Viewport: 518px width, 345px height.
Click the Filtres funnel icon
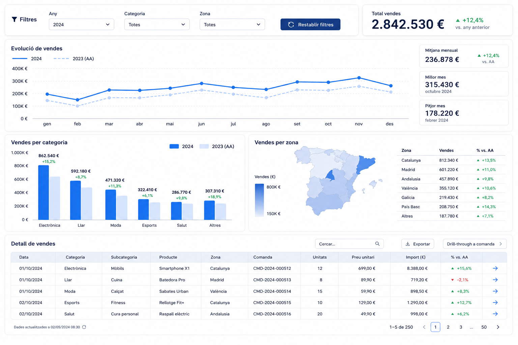click(x=14, y=20)
